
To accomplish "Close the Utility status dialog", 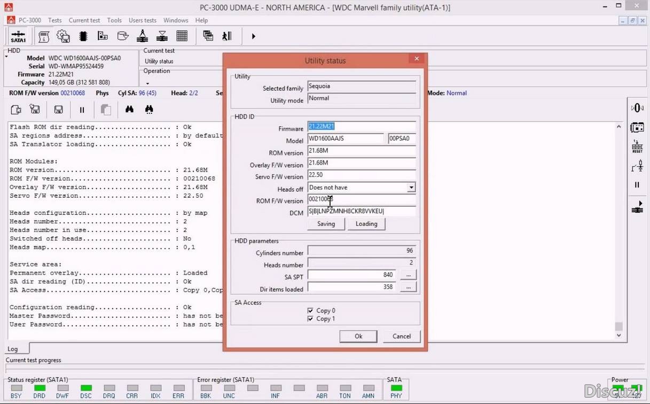I will click(x=417, y=58).
